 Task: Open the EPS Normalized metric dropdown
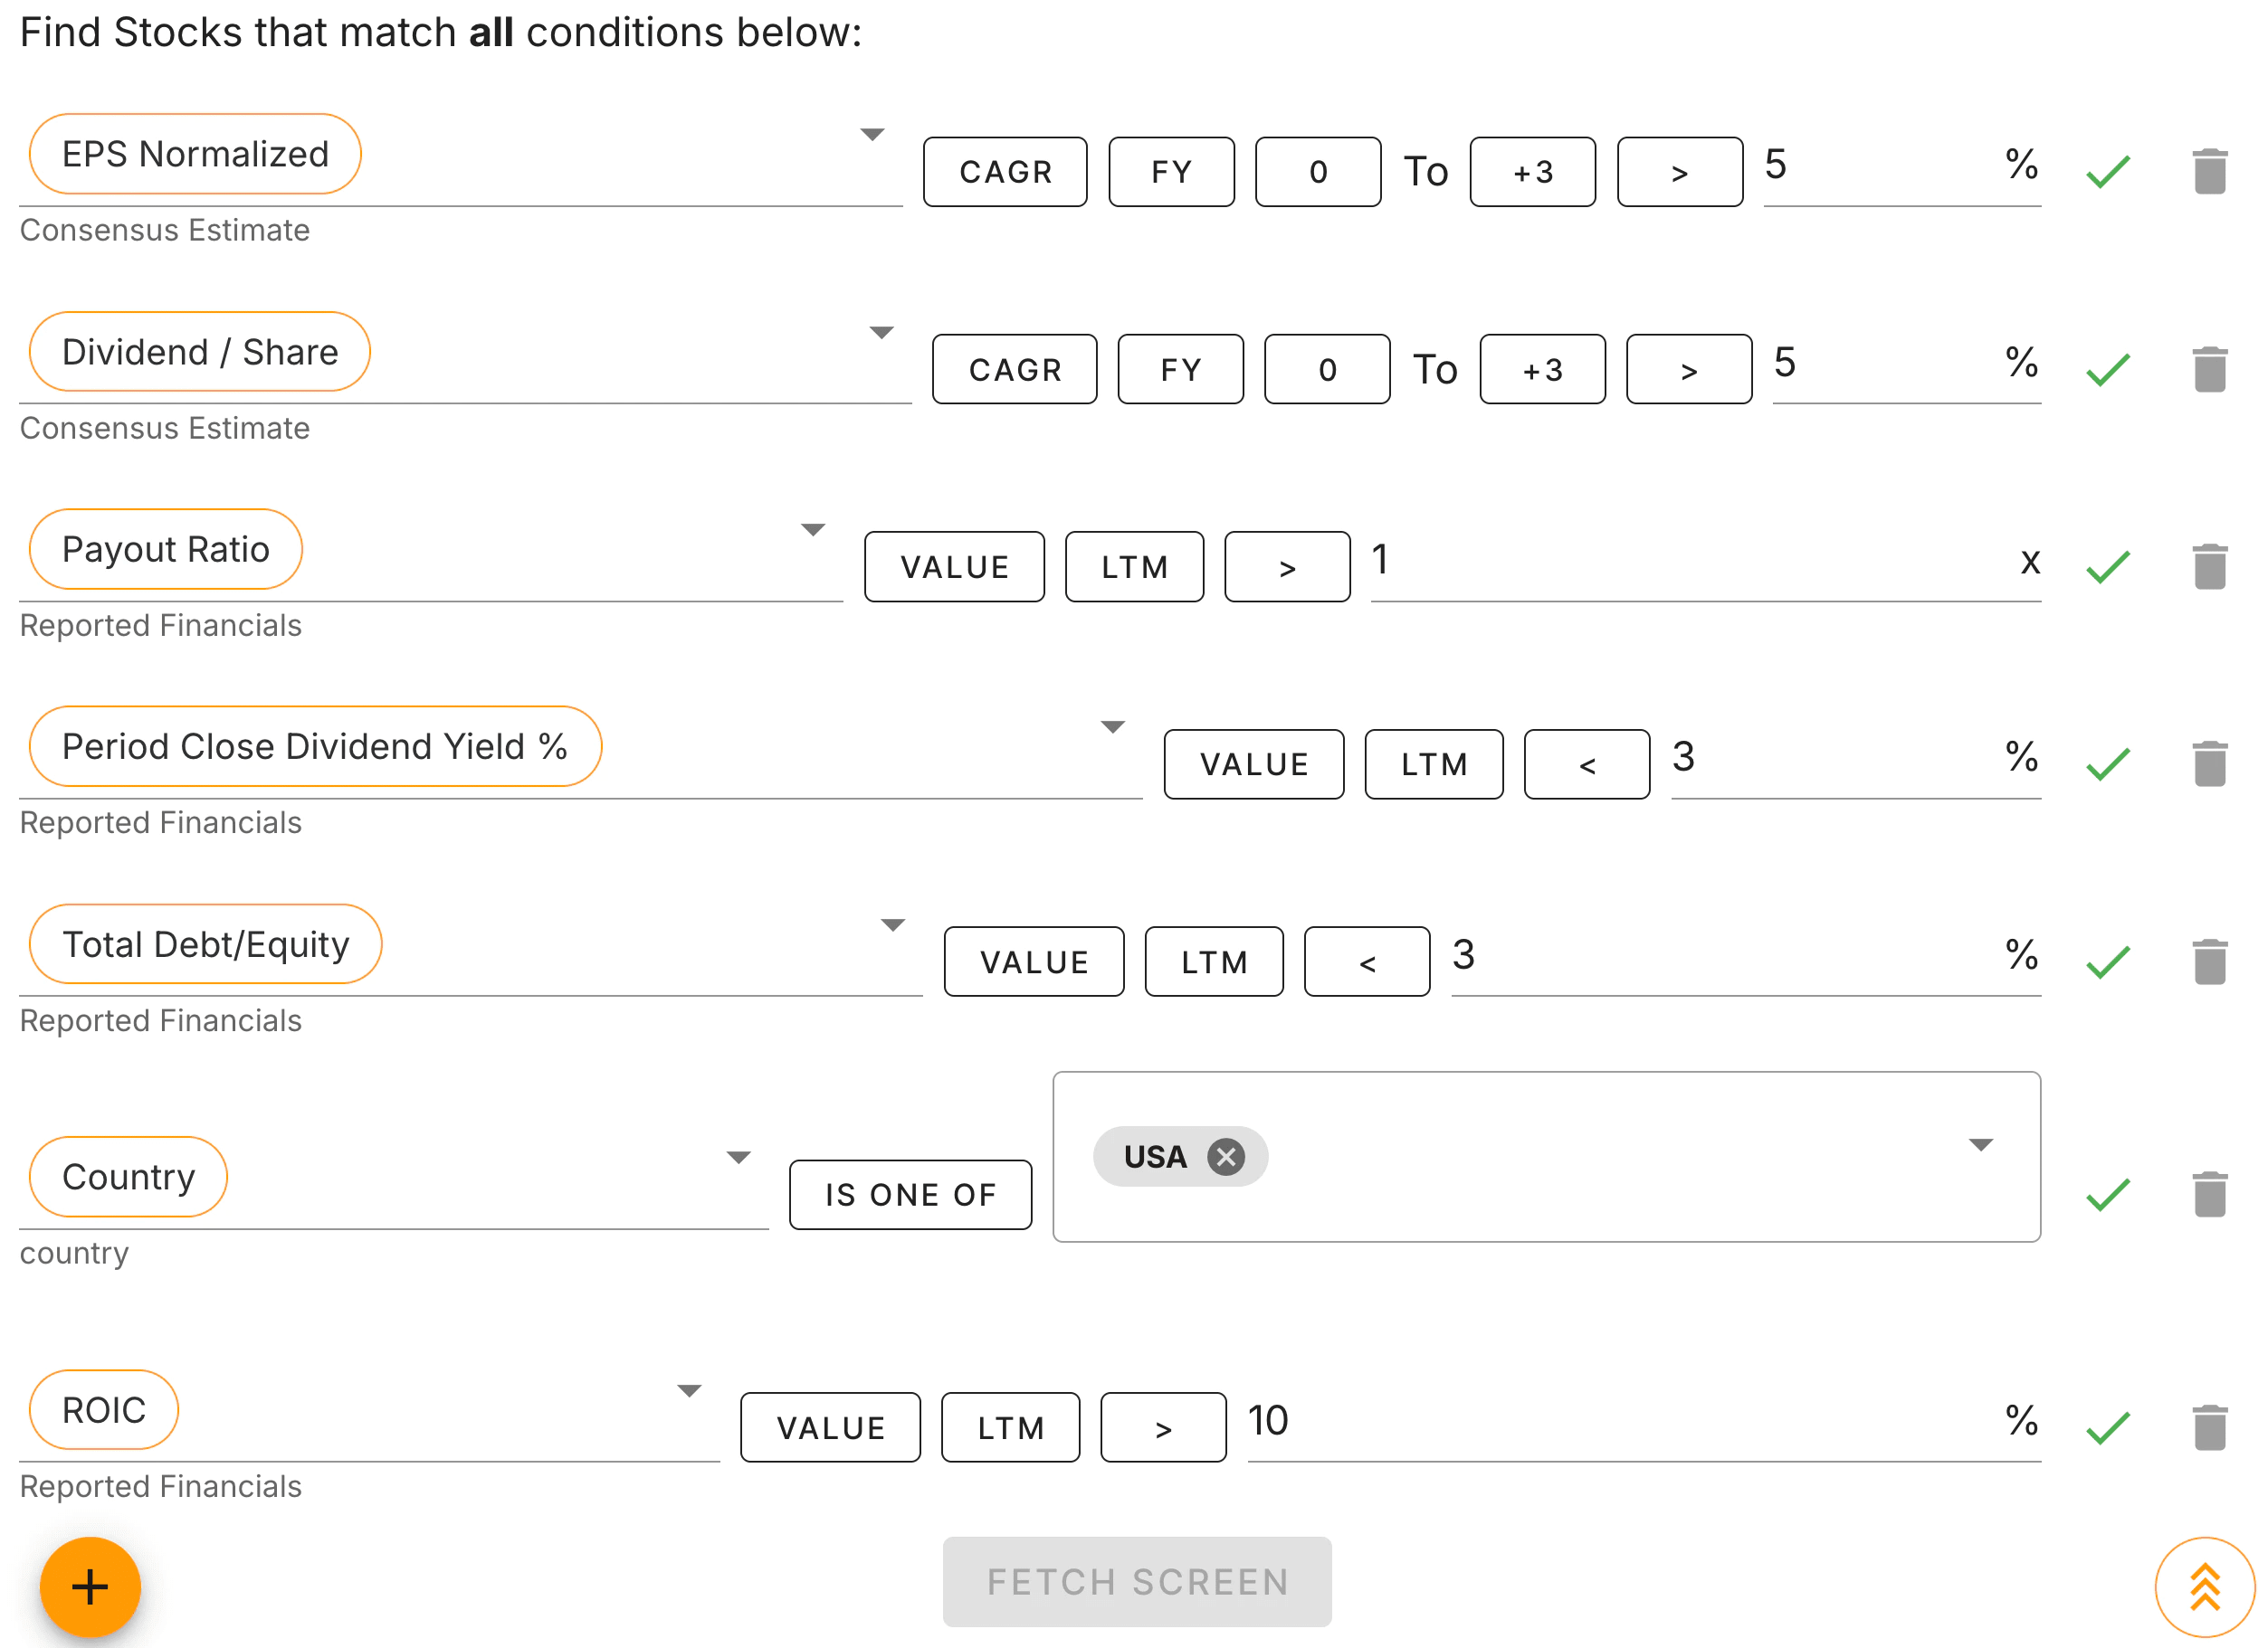(x=872, y=135)
